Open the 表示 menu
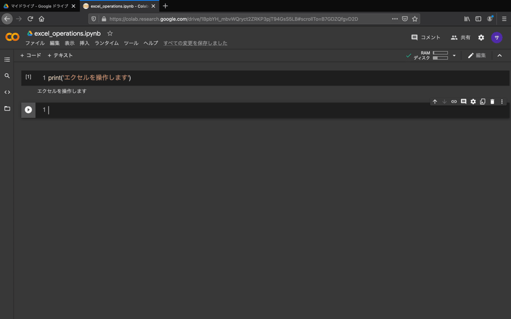511x319 pixels. pyautogui.click(x=69, y=43)
